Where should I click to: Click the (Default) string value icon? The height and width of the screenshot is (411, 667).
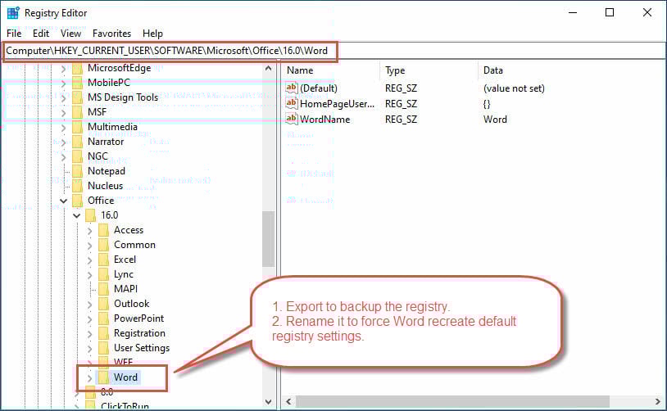[x=292, y=88]
